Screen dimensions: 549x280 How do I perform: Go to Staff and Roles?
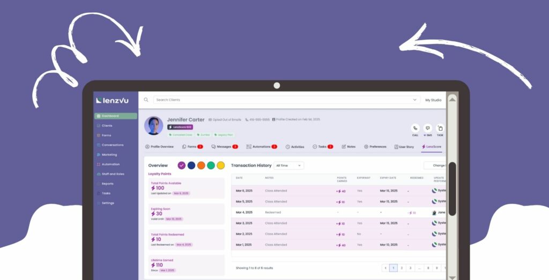coord(113,174)
